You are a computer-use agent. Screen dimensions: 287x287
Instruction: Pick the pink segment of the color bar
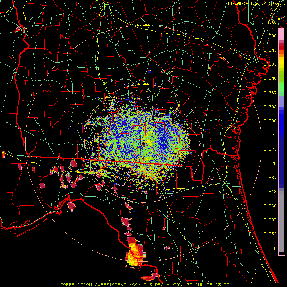tap(282, 34)
